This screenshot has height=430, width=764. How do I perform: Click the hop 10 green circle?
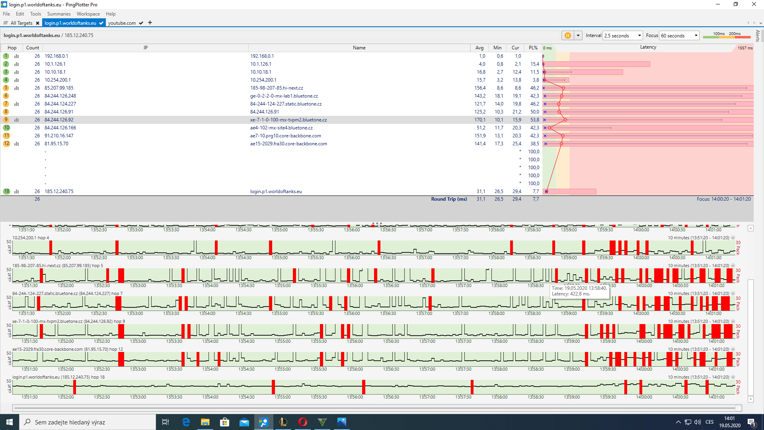(x=6, y=128)
